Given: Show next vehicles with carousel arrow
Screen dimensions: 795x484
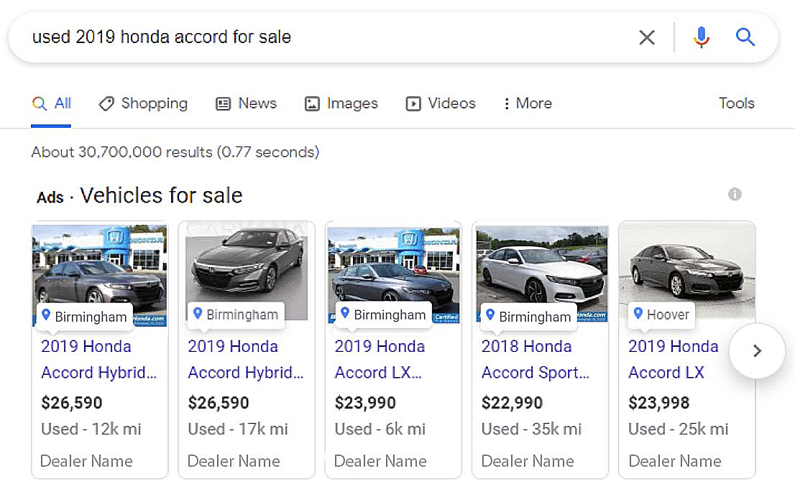Looking at the screenshot, I should (756, 350).
